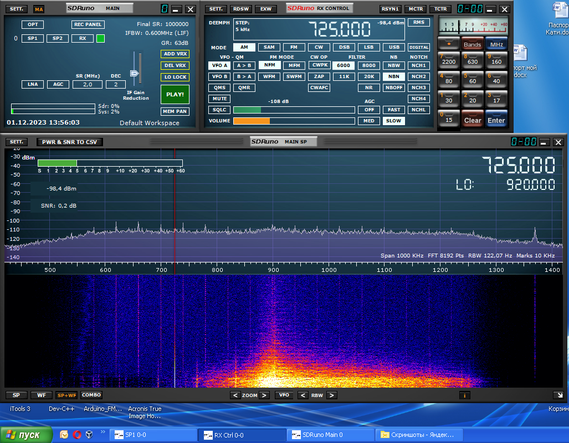569x443 pixels.
Task: Decrease RBW with the left arrow
Action: (303, 395)
